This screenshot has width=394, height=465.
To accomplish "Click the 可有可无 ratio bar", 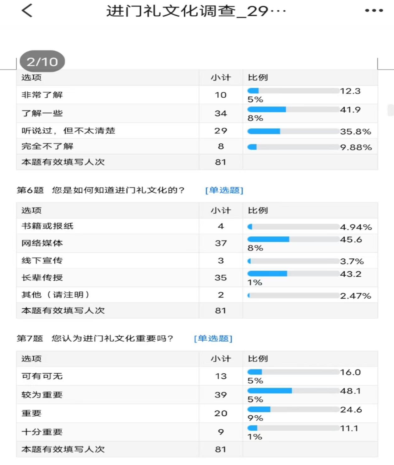I will [x=293, y=372].
